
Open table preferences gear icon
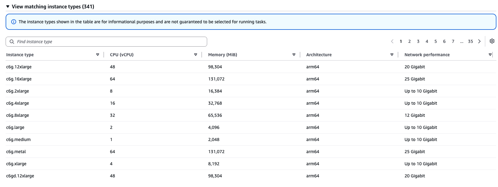[492, 41]
